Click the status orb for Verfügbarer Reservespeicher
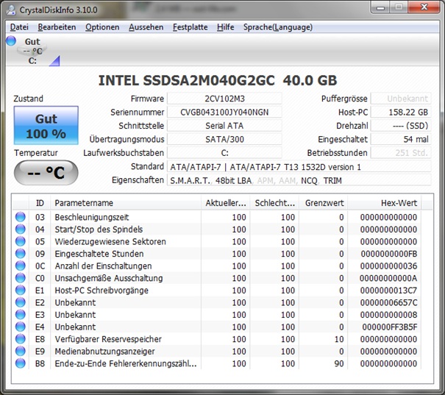Viewport: 445px width, 395px height. [21, 339]
